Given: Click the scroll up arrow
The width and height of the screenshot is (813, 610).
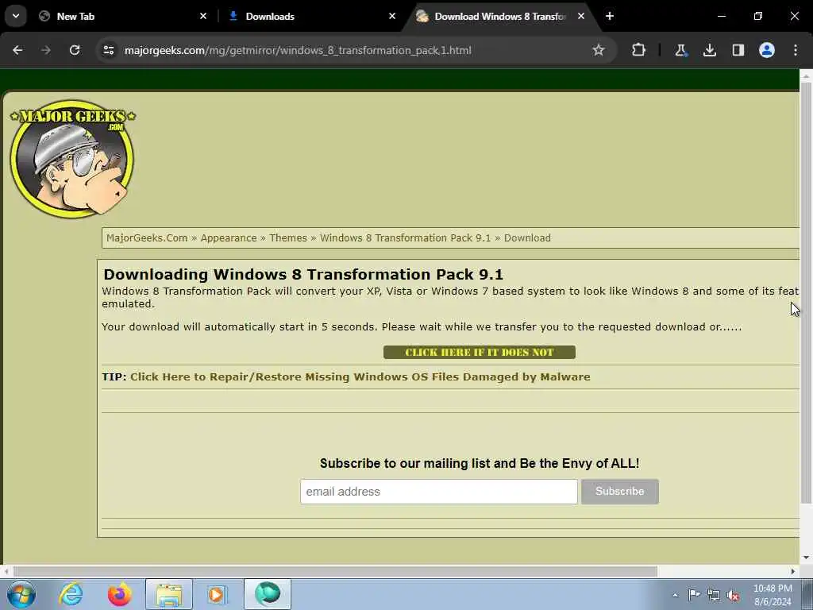Looking at the screenshot, I should pos(806,75).
